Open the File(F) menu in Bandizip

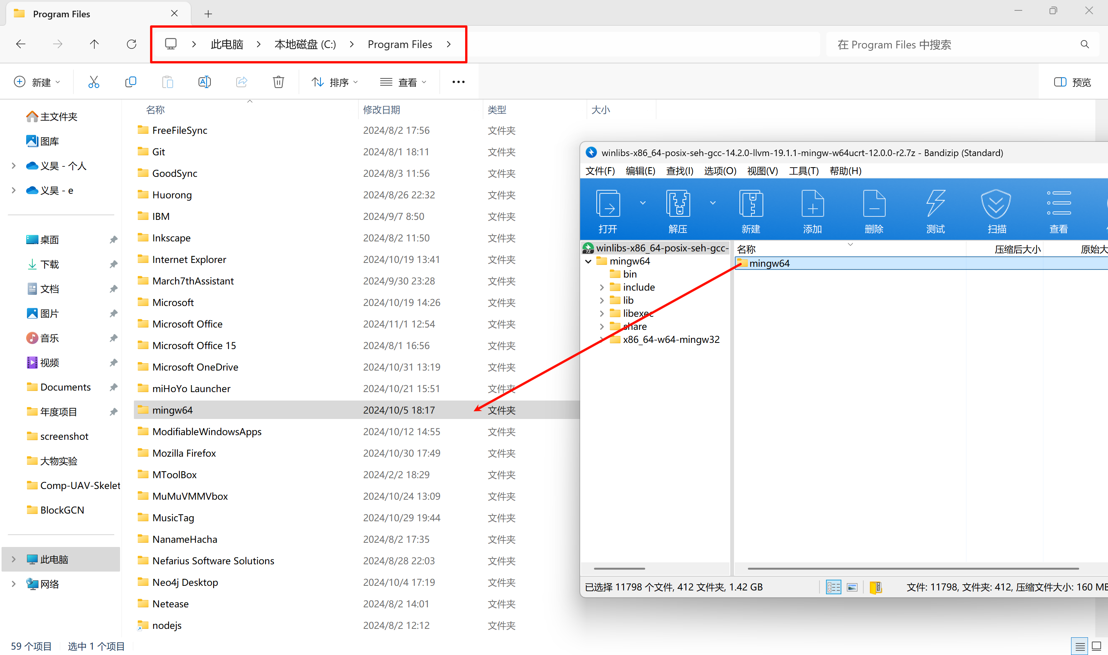pyautogui.click(x=600, y=171)
